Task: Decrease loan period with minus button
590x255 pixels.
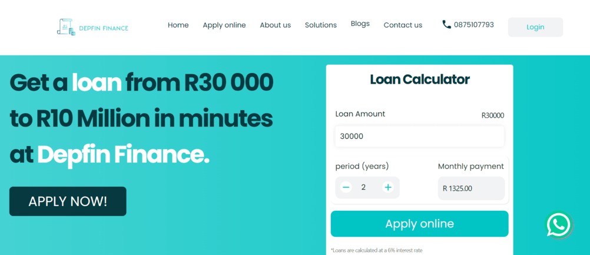Action: [x=346, y=187]
